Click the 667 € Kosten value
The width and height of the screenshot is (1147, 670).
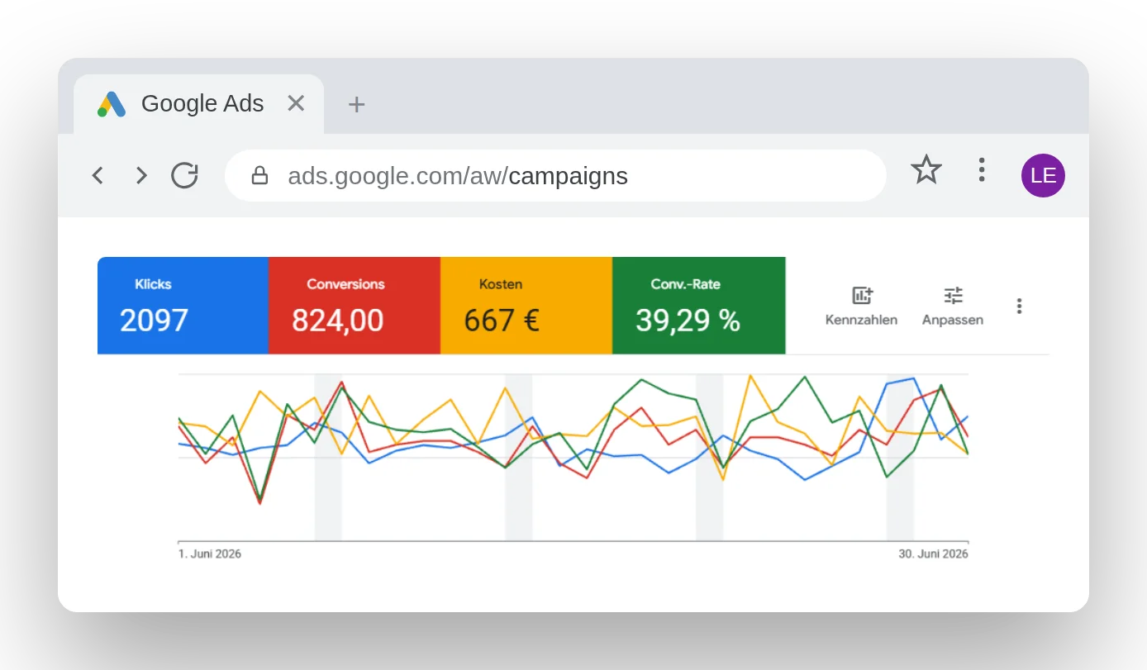pyautogui.click(x=502, y=321)
